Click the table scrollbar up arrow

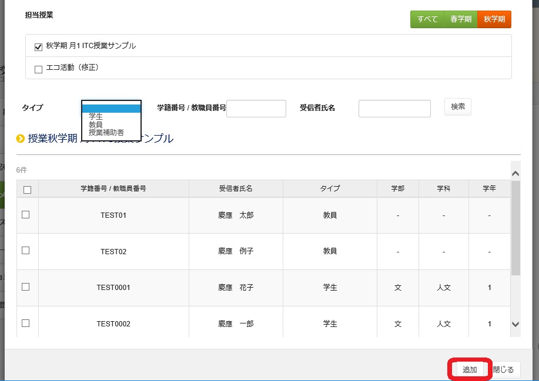click(515, 174)
